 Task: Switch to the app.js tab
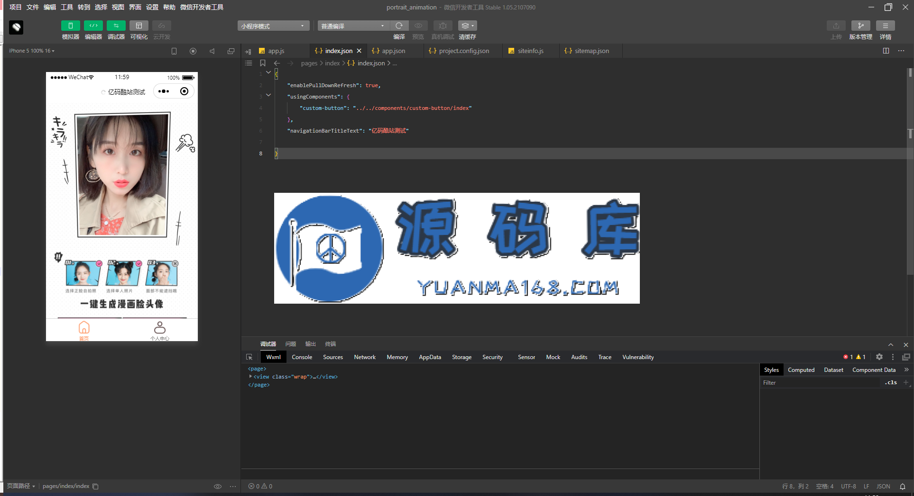(x=276, y=51)
